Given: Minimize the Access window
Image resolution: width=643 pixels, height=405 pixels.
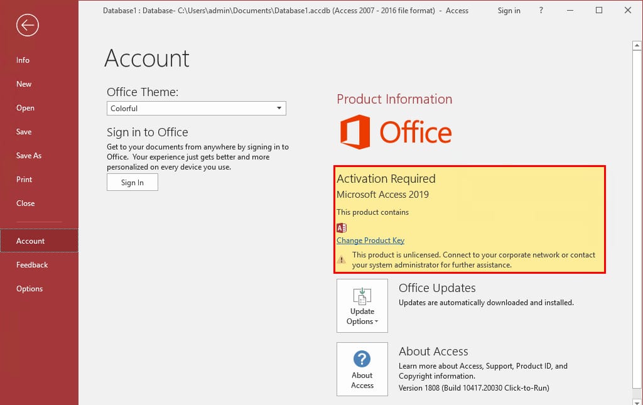Looking at the screenshot, I should pyautogui.click(x=570, y=10).
